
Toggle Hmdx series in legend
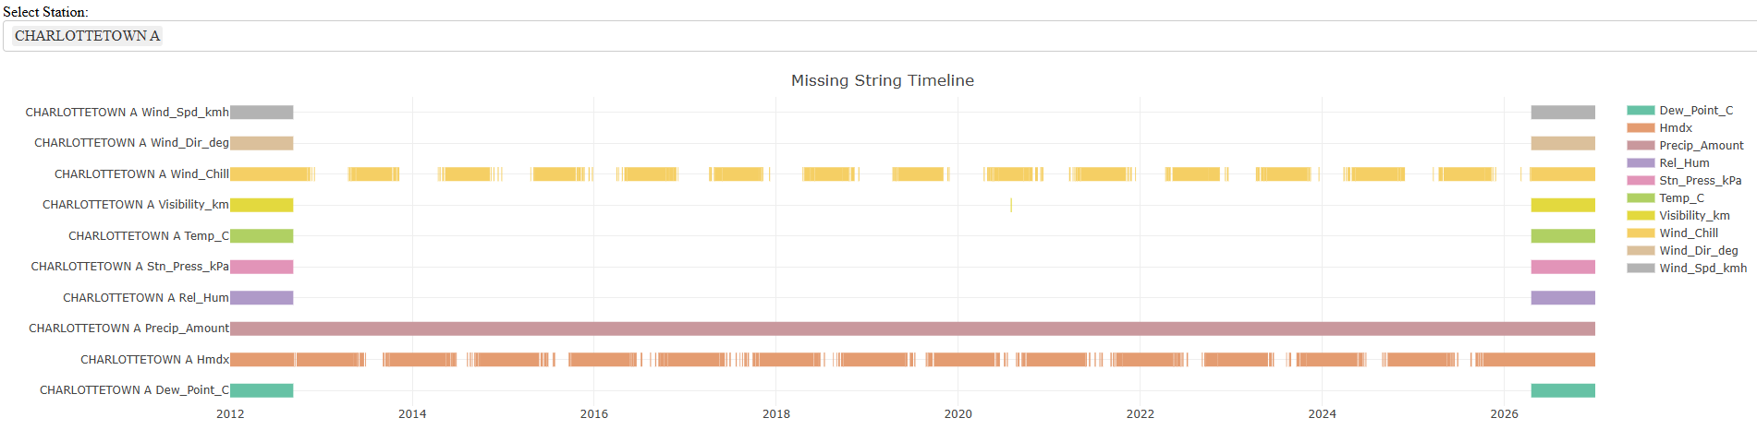1675,128
